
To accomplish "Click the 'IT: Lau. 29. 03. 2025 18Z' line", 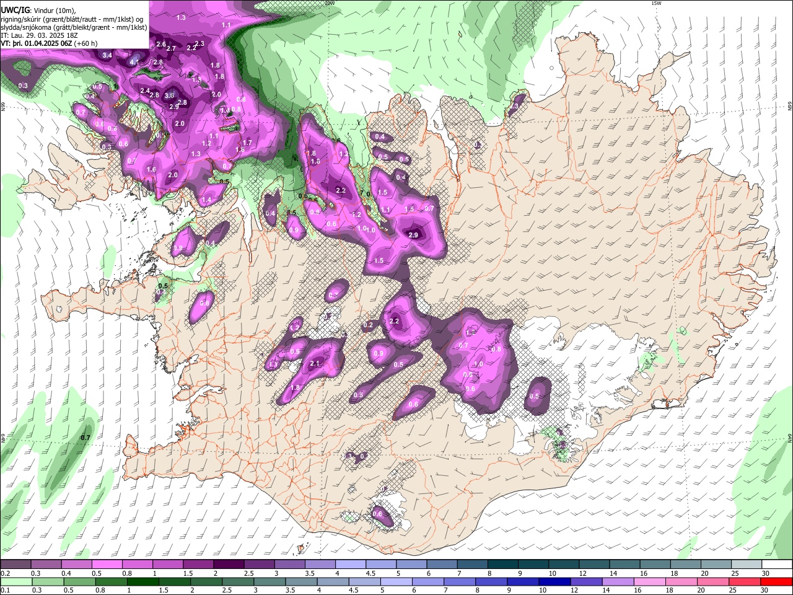I will 39,35.
